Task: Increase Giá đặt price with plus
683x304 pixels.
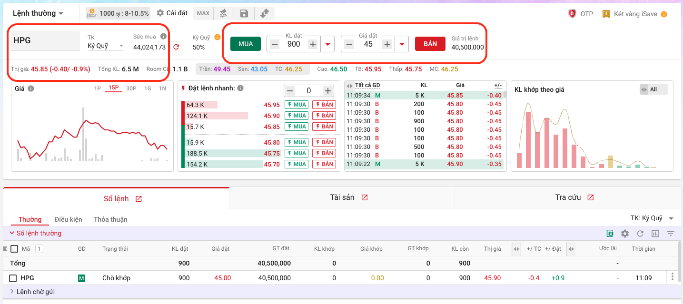Action: (x=387, y=44)
